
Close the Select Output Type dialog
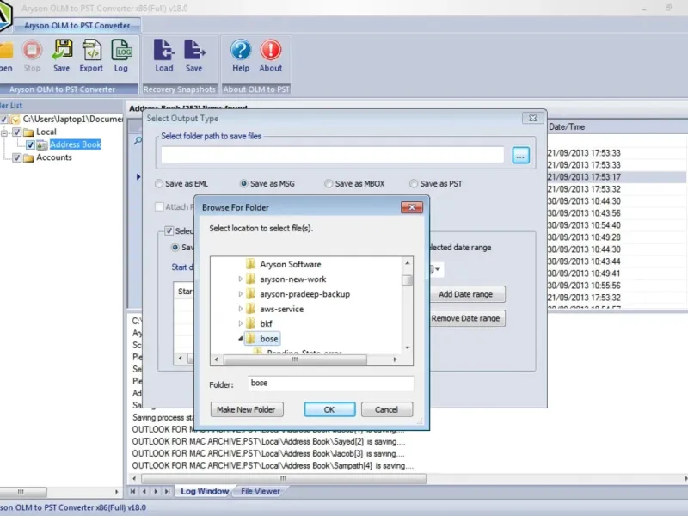pyautogui.click(x=532, y=118)
